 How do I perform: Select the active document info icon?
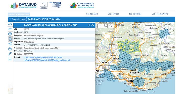click(x=10, y=39)
